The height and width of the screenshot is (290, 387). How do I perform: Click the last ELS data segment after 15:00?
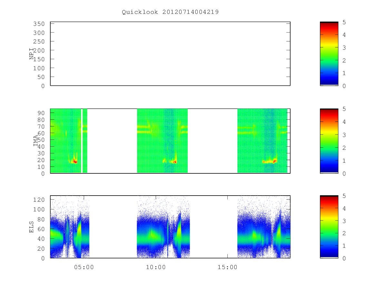click(x=264, y=227)
